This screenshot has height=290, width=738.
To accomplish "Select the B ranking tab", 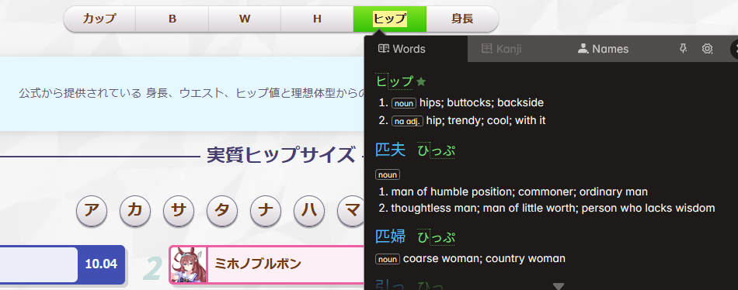I will pyautogui.click(x=172, y=19).
